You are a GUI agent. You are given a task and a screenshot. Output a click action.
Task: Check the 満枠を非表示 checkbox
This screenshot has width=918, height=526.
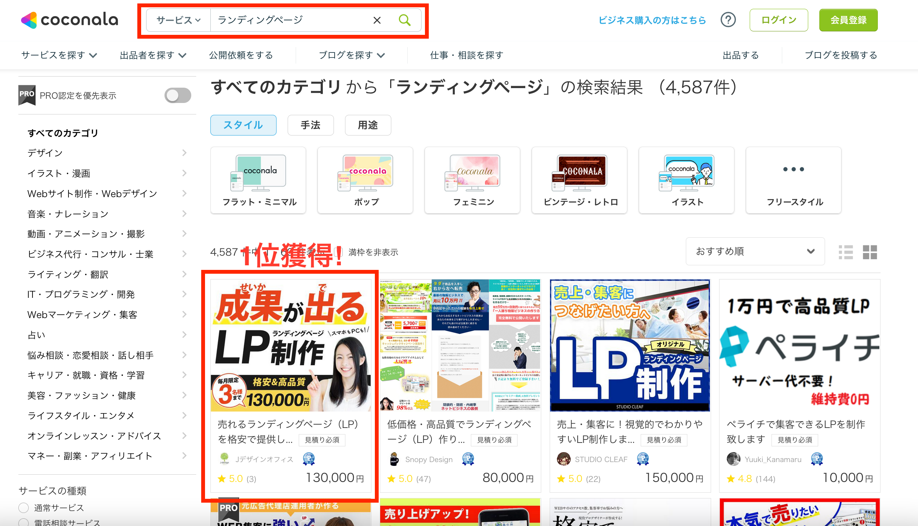coord(338,252)
